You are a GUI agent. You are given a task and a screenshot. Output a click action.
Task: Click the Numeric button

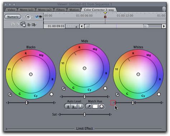pos(13,17)
